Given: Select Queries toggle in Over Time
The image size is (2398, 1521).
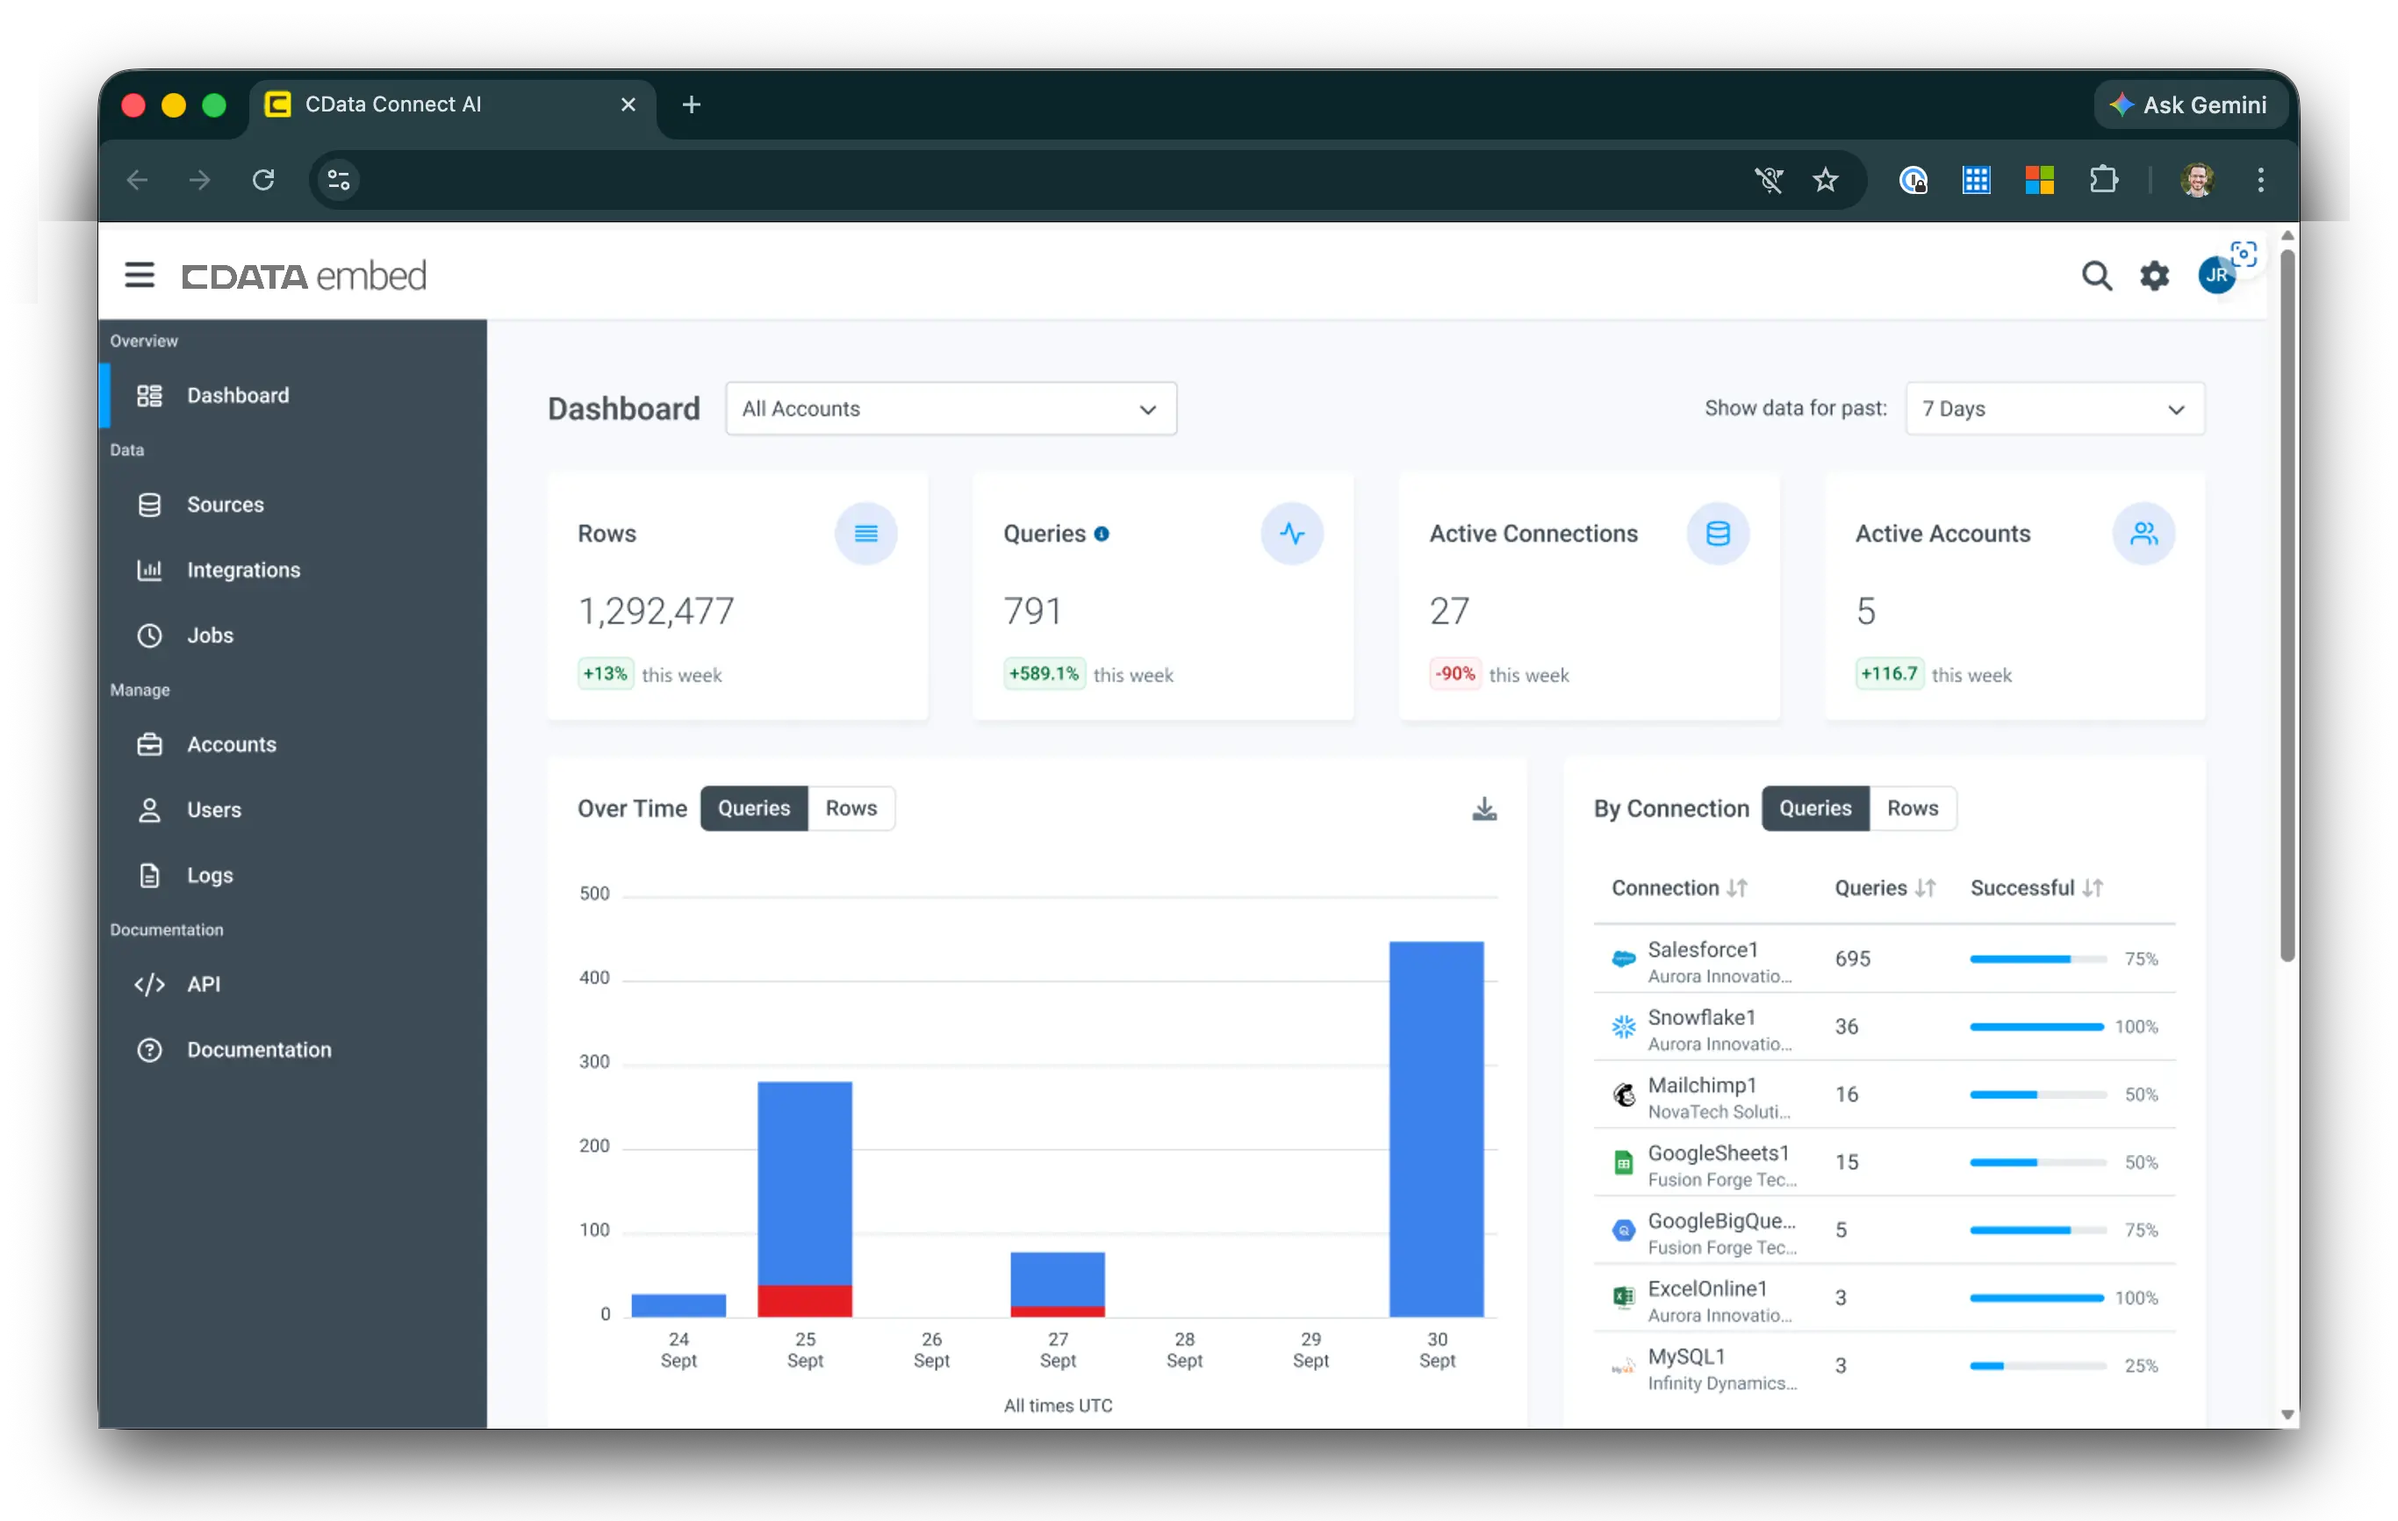Looking at the screenshot, I should tap(754, 807).
